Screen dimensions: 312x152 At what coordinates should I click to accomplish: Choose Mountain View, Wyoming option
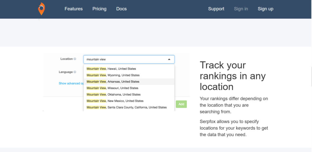pyautogui.click(x=113, y=75)
